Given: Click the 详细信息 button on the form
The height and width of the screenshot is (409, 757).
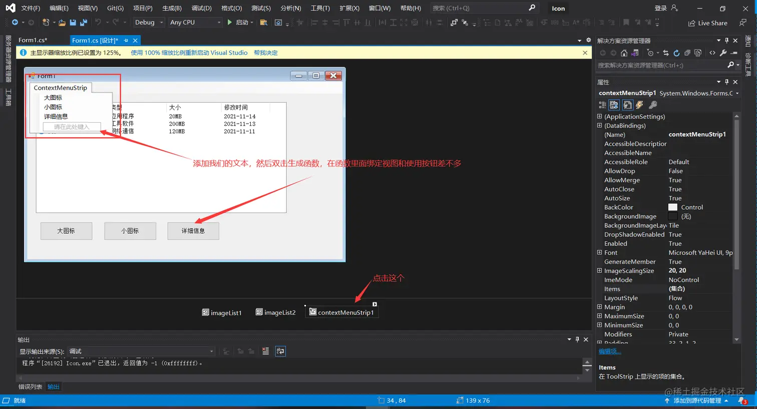Looking at the screenshot, I should (193, 231).
